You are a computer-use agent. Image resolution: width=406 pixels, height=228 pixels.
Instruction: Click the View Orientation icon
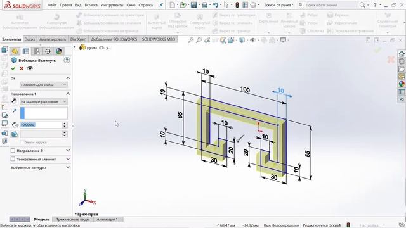point(231,40)
